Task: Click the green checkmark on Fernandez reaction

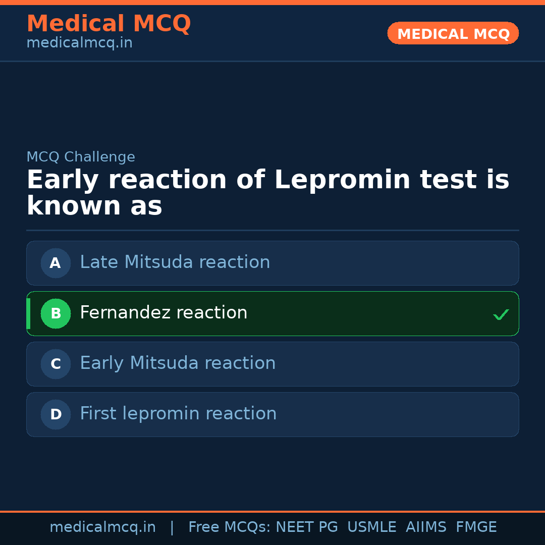Action: [501, 315]
